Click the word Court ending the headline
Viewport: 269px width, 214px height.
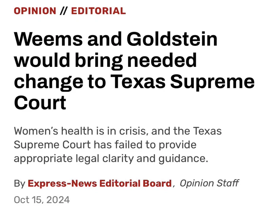[40, 103]
